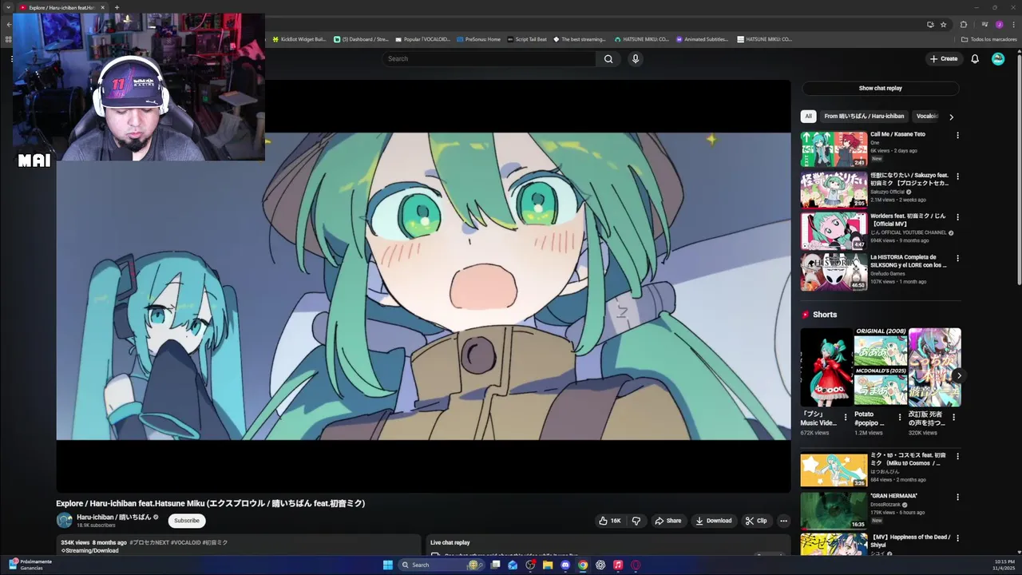Screen dimensions: 1022x575
Task: Open 'GRAN HERMANA' video thumbnail
Action: (834, 511)
